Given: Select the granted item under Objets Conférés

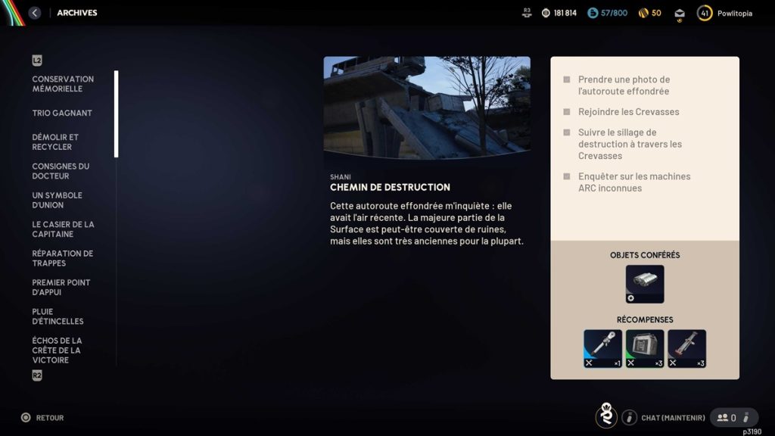Looking at the screenshot, I should [645, 284].
